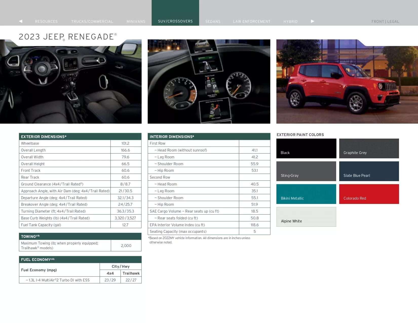Switch to the SUV/CROSSOVERS section
This screenshot has height=323, width=418.
tap(175, 21)
